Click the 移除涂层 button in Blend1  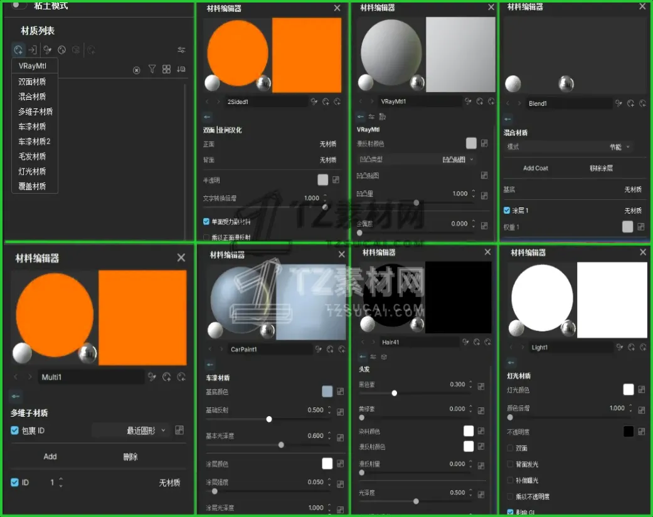click(x=601, y=168)
